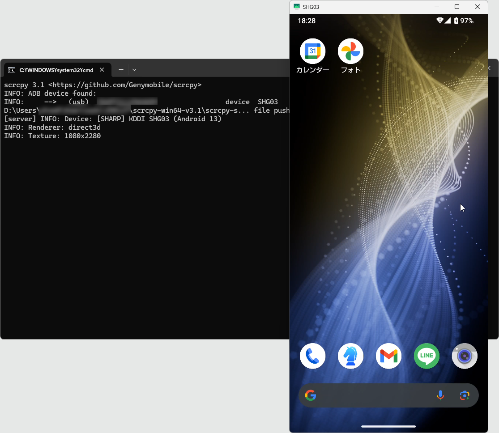Image resolution: width=499 pixels, height=433 pixels.
Task: Launch the green LINE messenger app
Action: tap(426, 356)
